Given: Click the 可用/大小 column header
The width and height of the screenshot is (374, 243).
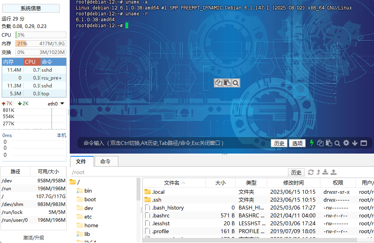Looking at the screenshot, I should [x=48, y=172].
